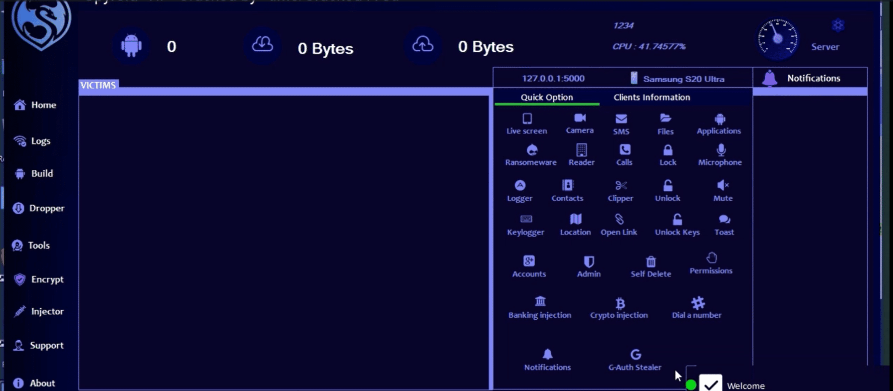Click the Notifications bell in the header
The height and width of the screenshot is (391, 893).
(x=770, y=78)
